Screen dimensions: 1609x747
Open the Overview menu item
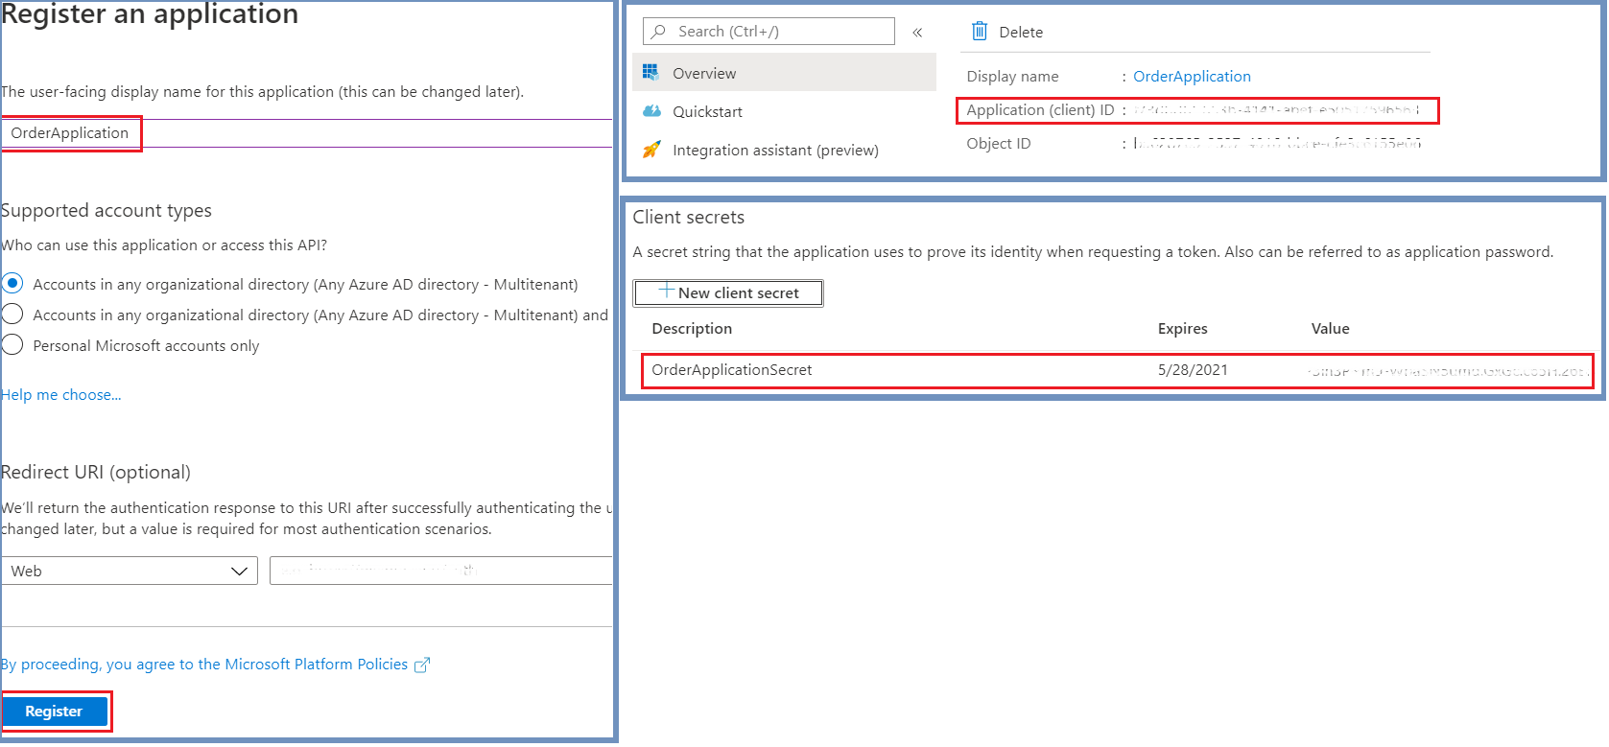pos(784,73)
